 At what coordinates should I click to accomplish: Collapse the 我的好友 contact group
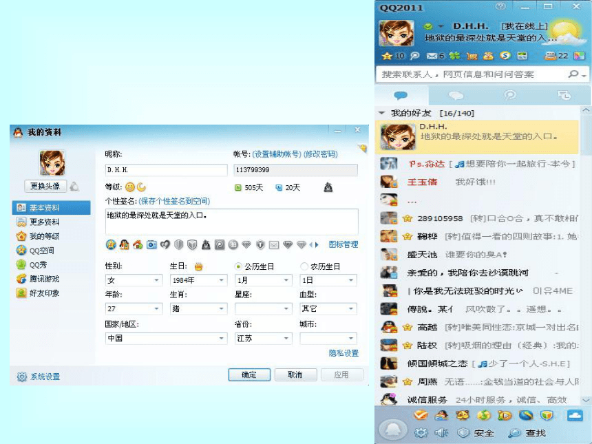[382, 113]
